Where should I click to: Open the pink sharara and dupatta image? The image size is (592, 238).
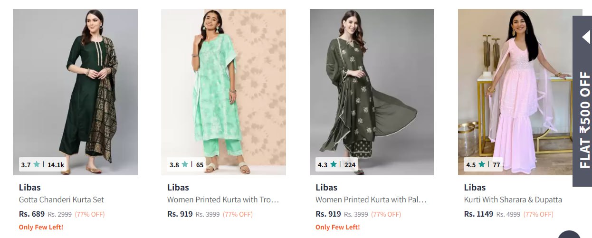(x=516, y=86)
